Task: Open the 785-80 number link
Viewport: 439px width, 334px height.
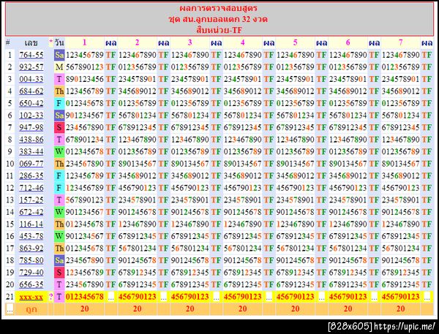Action: click(x=31, y=260)
